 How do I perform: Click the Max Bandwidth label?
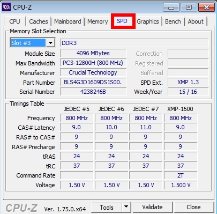[x=35, y=63]
